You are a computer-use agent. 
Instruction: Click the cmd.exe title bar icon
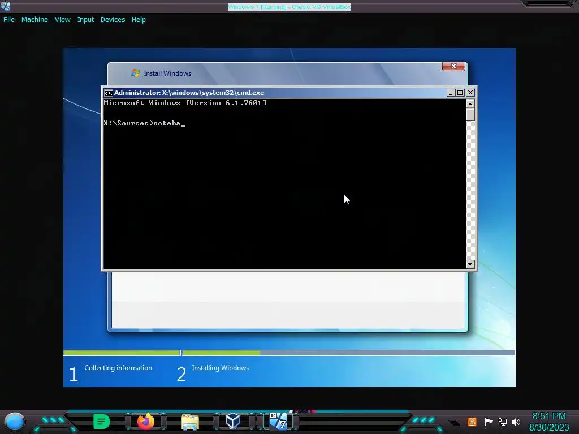click(x=108, y=93)
